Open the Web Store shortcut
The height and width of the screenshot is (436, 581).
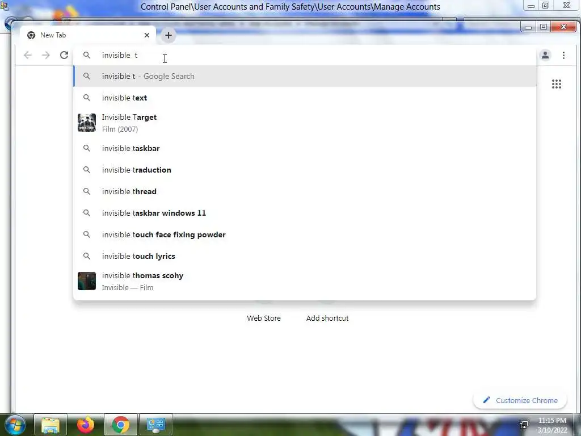[264, 318]
